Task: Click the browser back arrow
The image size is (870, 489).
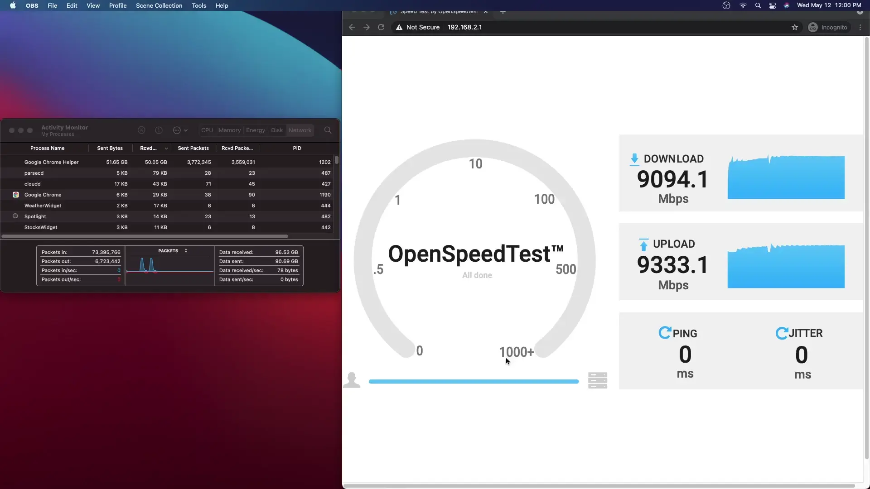Action: click(x=352, y=27)
